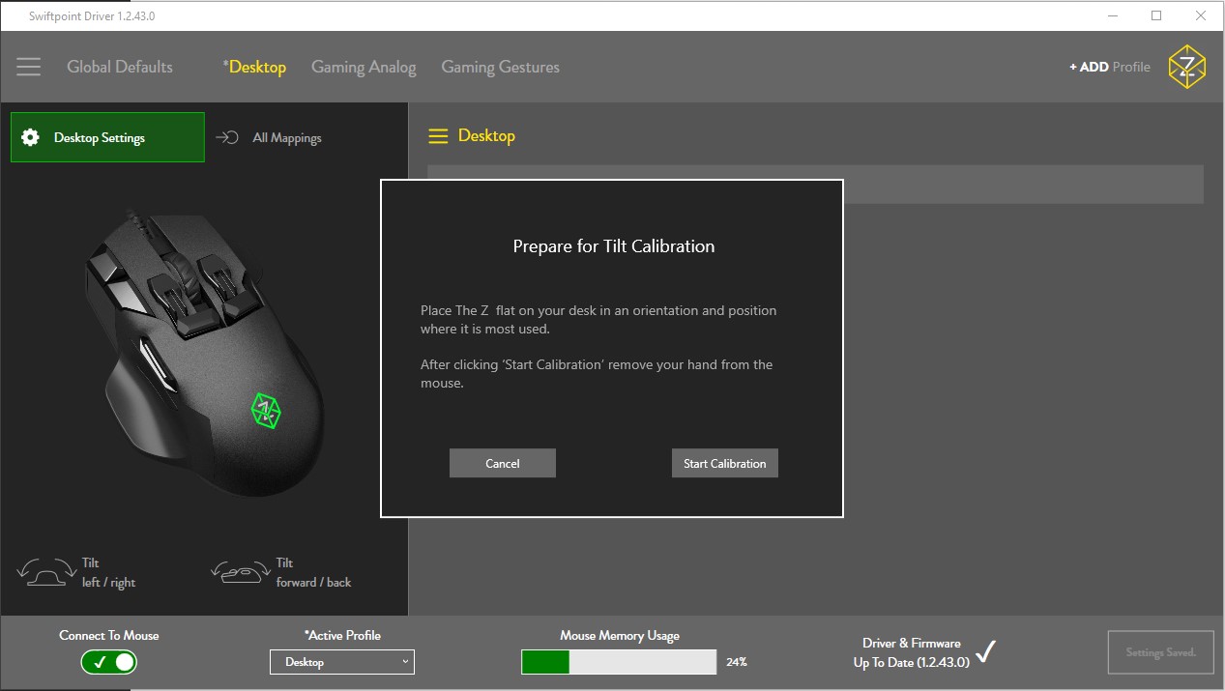Click the Tilt forward / back label
1225x691 pixels.
(313, 572)
